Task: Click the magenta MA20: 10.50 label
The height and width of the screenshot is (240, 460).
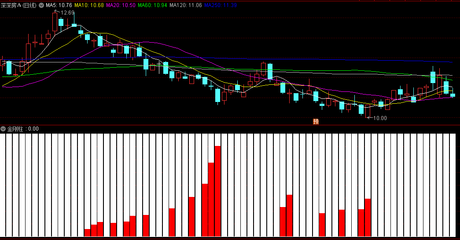Action: coord(121,5)
